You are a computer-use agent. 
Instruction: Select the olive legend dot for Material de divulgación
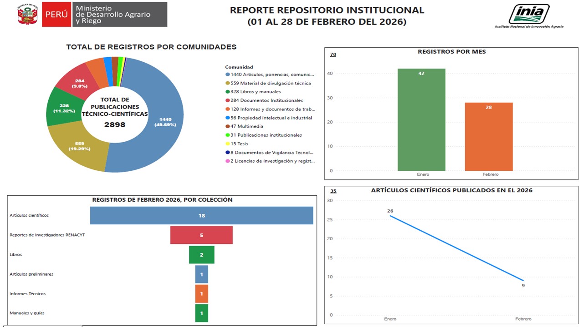[227, 83]
